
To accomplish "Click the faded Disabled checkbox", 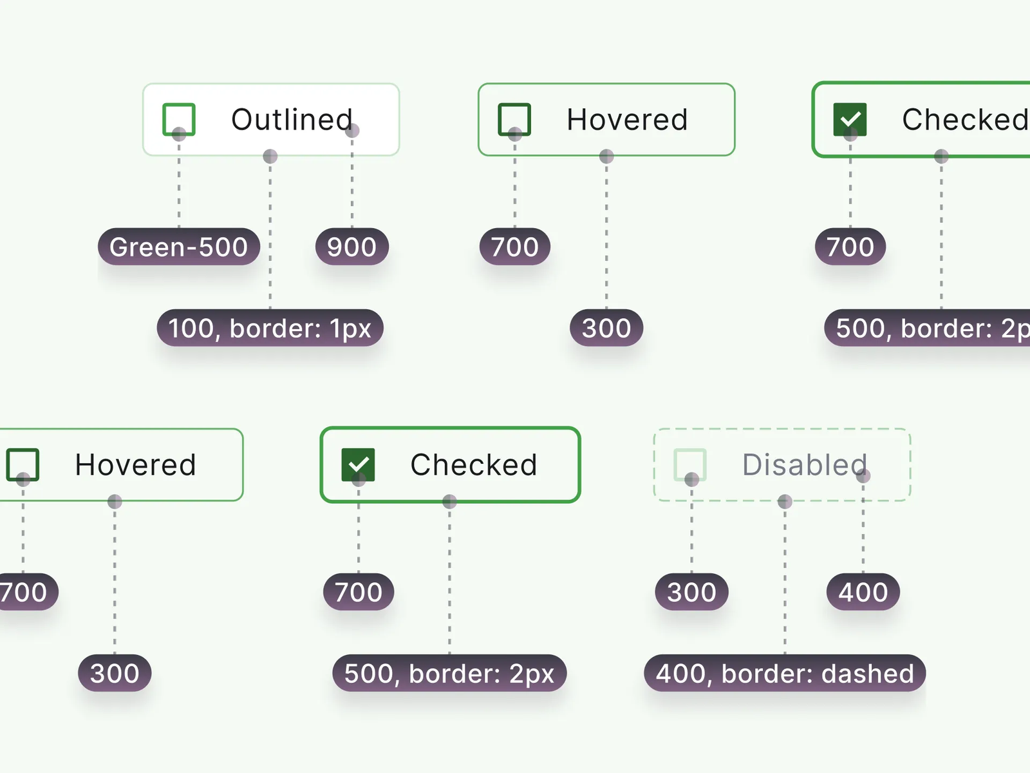I will (689, 464).
